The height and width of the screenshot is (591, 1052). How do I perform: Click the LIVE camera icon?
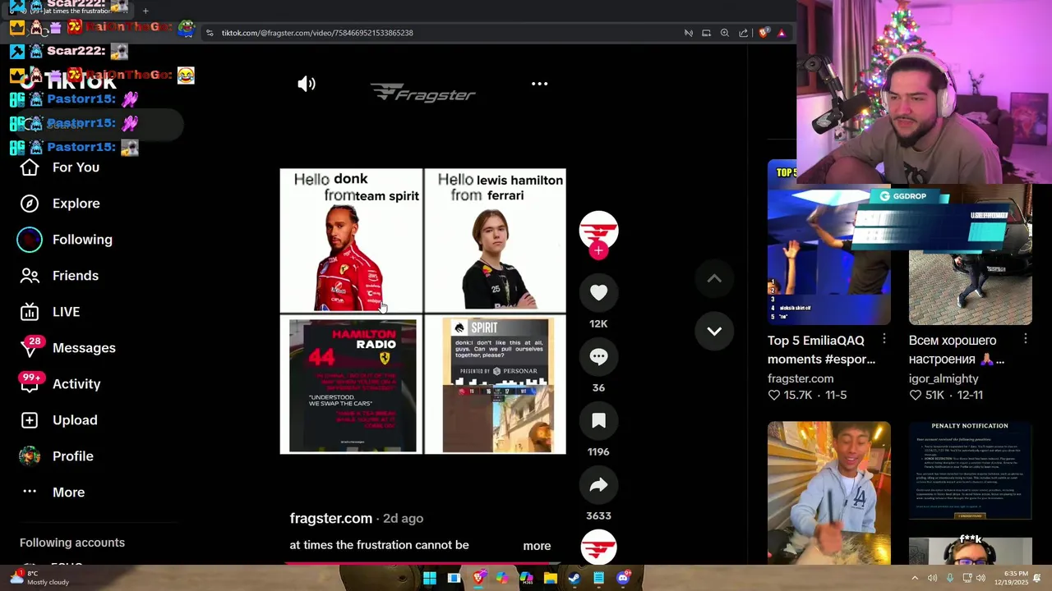[x=30, y=312]
